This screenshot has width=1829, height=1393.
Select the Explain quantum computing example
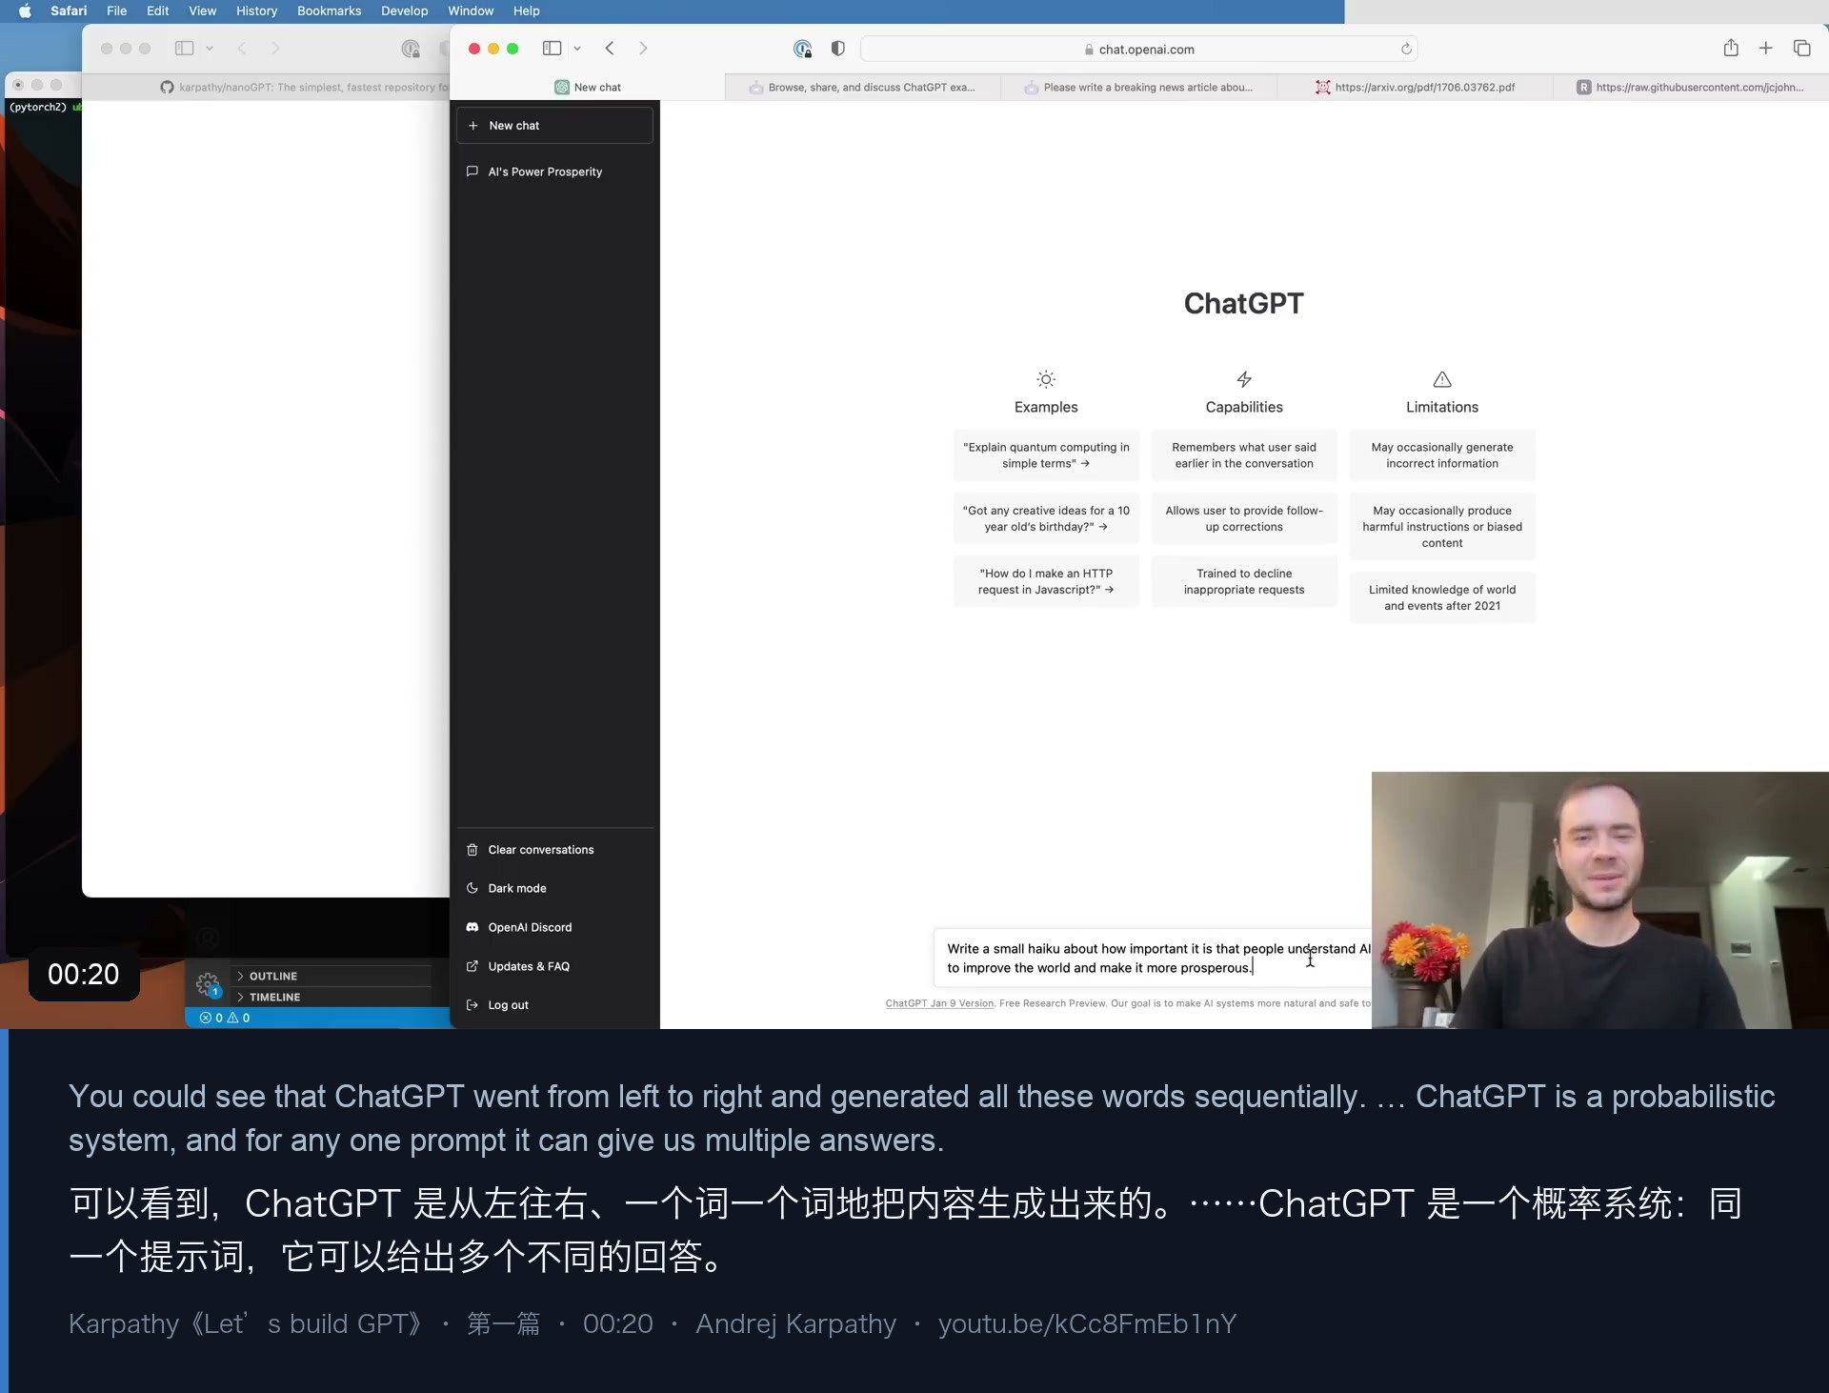pos(1046,455)
